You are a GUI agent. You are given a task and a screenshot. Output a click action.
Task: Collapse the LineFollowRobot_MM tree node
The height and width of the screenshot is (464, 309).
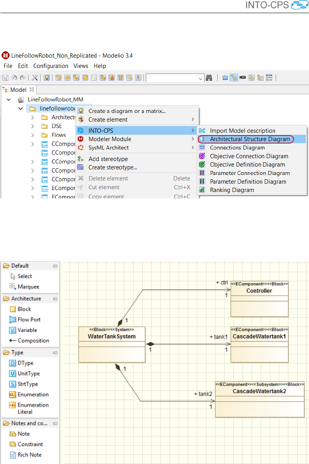[9, 99]
